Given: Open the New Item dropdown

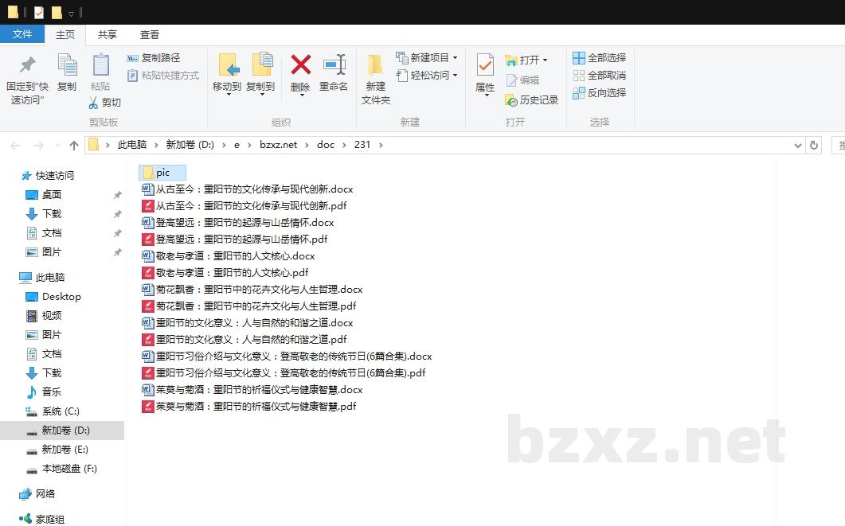Looking at the screenshot, I should (455, 58).
